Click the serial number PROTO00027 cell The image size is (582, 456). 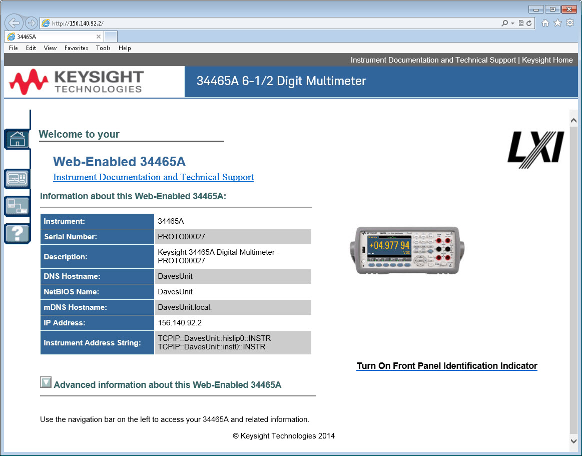click(233, 237)
